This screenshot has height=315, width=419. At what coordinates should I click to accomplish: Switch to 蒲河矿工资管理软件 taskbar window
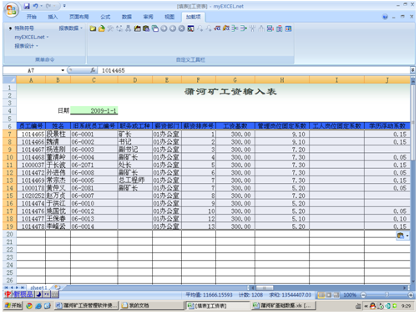pos(86,306)
